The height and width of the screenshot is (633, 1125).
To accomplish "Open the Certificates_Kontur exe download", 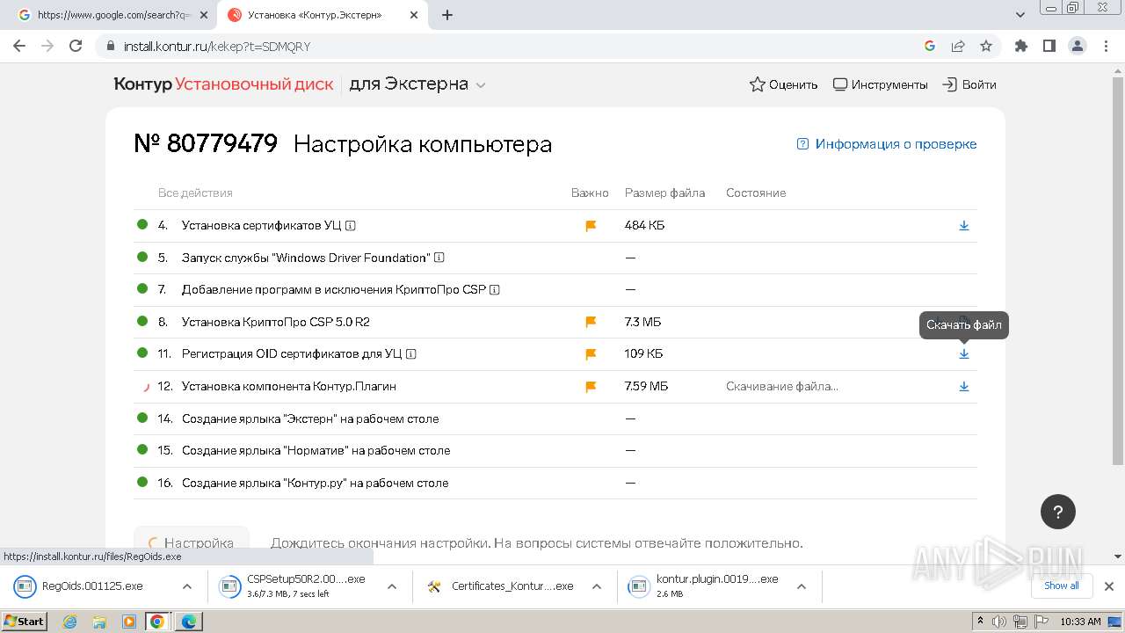I will [x=503, y=586].
